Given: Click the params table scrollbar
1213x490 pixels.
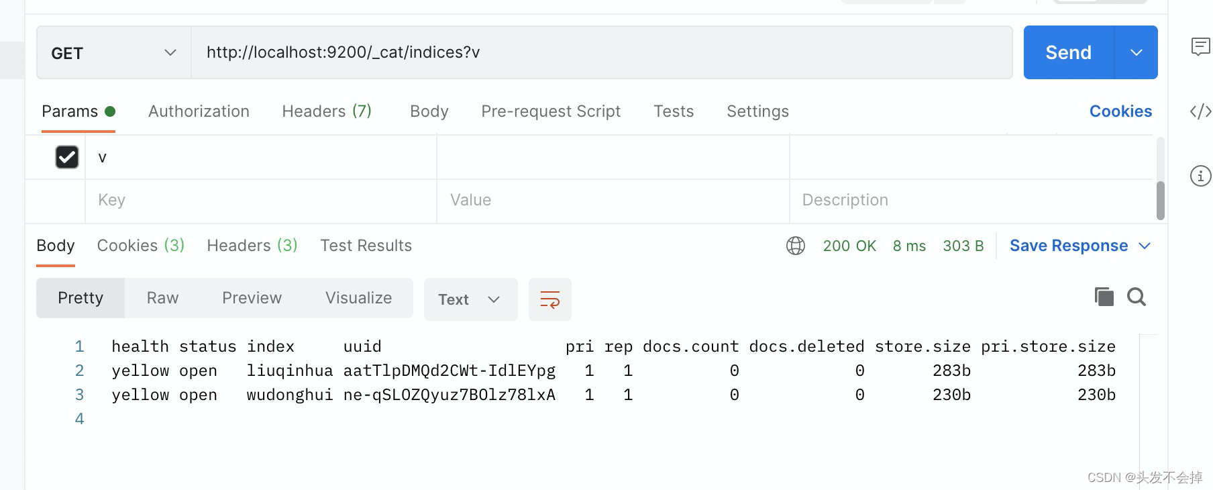Looking at the screenshot, I should point(1160,199).
